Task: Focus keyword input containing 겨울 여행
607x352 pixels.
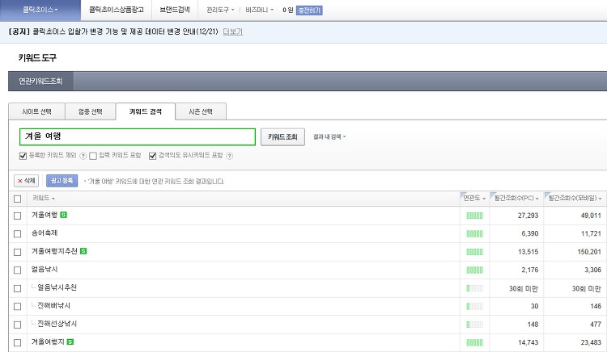Action: click(138, 136)
